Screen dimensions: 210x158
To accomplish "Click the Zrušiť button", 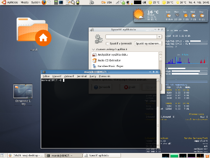I will pyautogui.click(x=130, y=87).
